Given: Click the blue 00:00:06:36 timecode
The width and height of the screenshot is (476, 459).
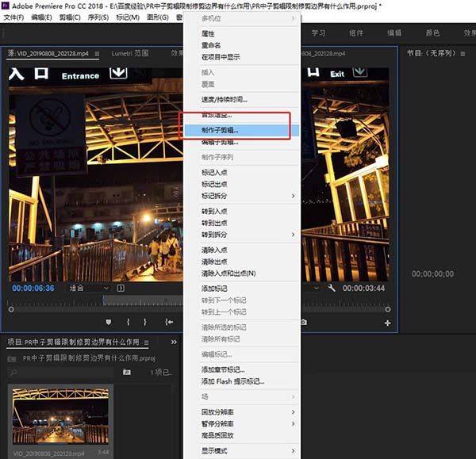Looking at the screenshot, I should click(x=33, y=288).
